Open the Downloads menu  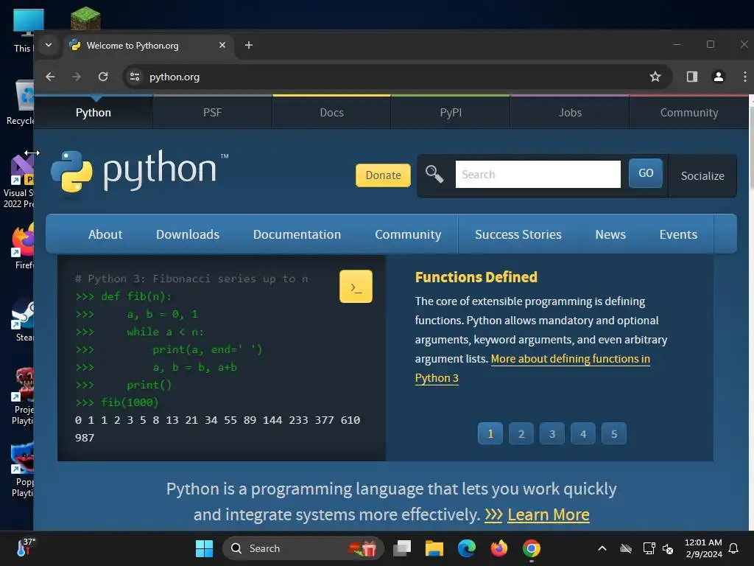pyautogui.click(x=188, y=234)
